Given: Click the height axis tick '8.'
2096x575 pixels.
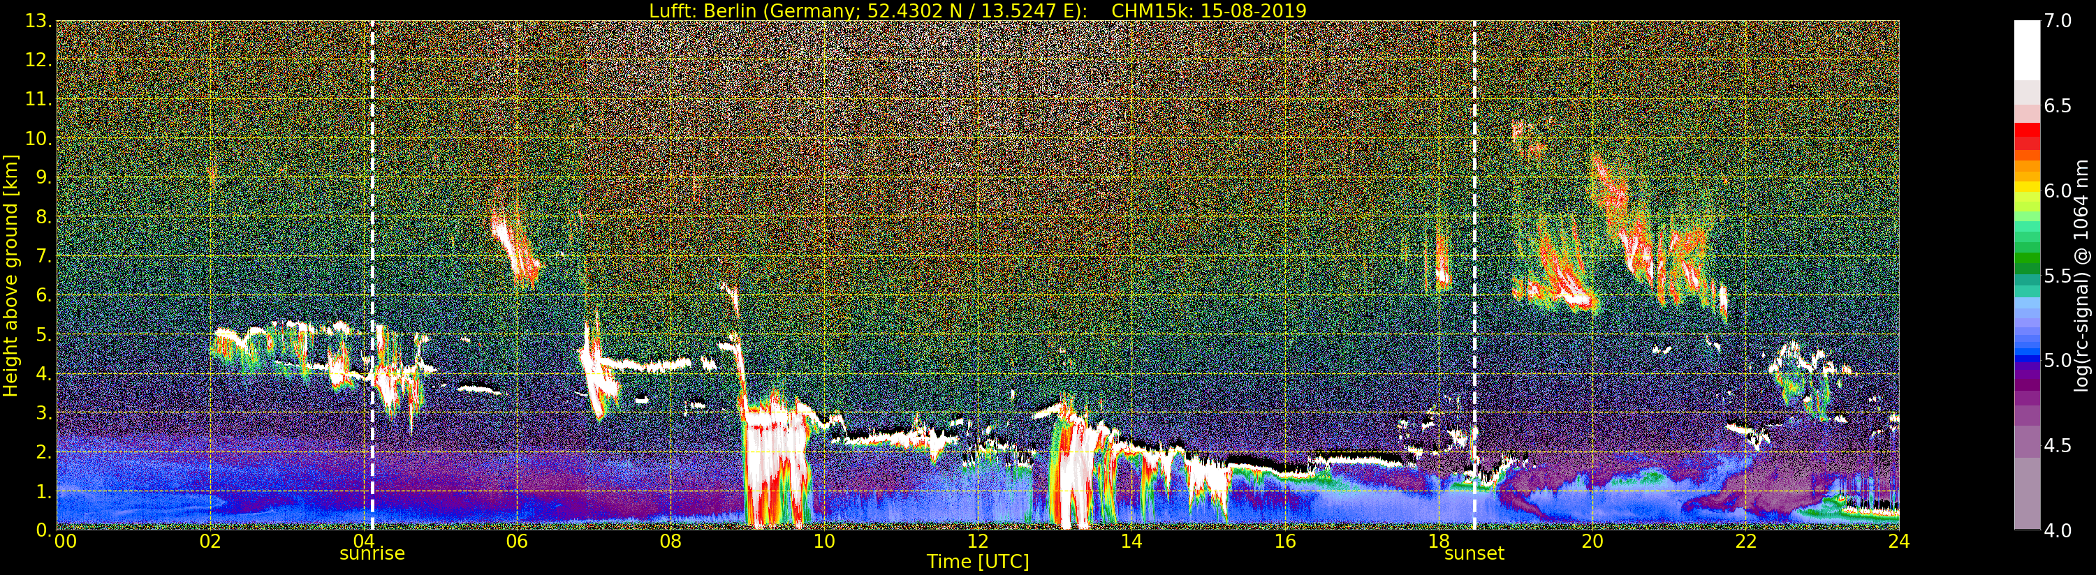Looking at the screenshot, I should (43, 217).
